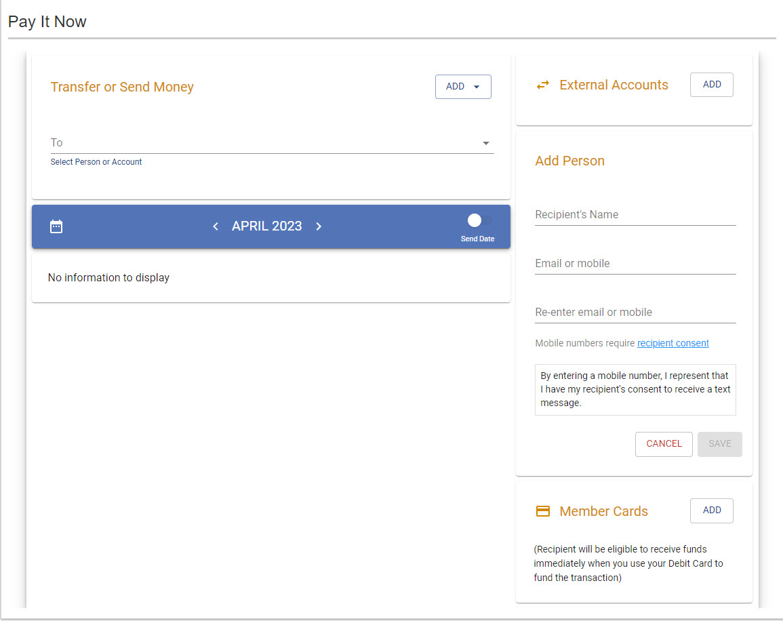Navigate to the previous month with the left chevron

pyautogui.click(x=215, y=226)
